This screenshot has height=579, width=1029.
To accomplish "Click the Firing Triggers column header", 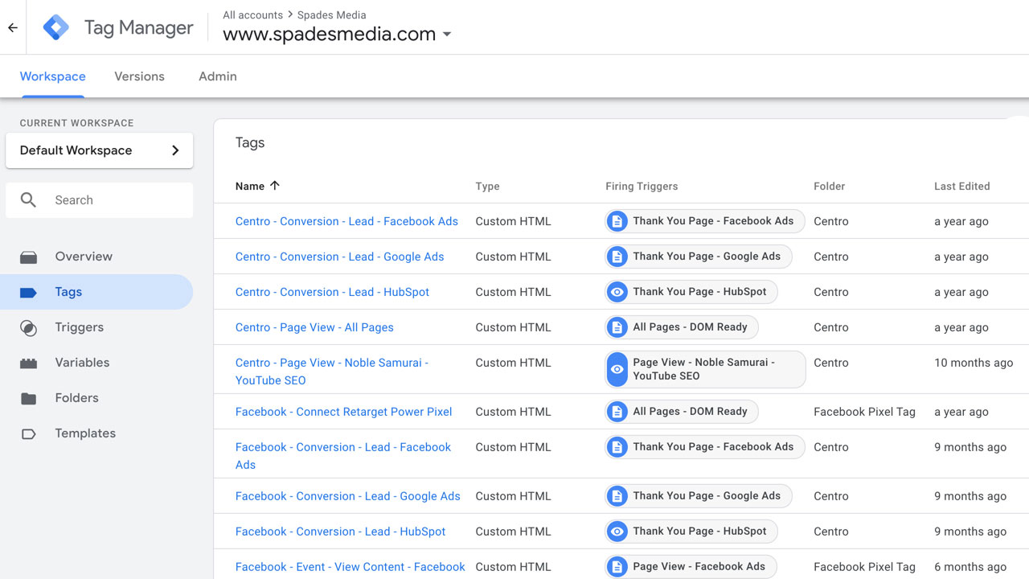I will (642, 187).
